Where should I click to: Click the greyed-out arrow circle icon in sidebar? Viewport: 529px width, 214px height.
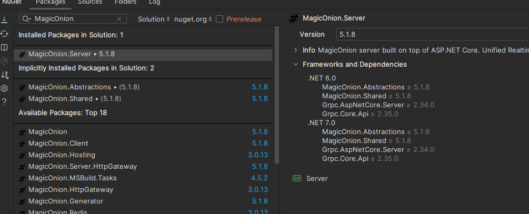coord(4,61)
